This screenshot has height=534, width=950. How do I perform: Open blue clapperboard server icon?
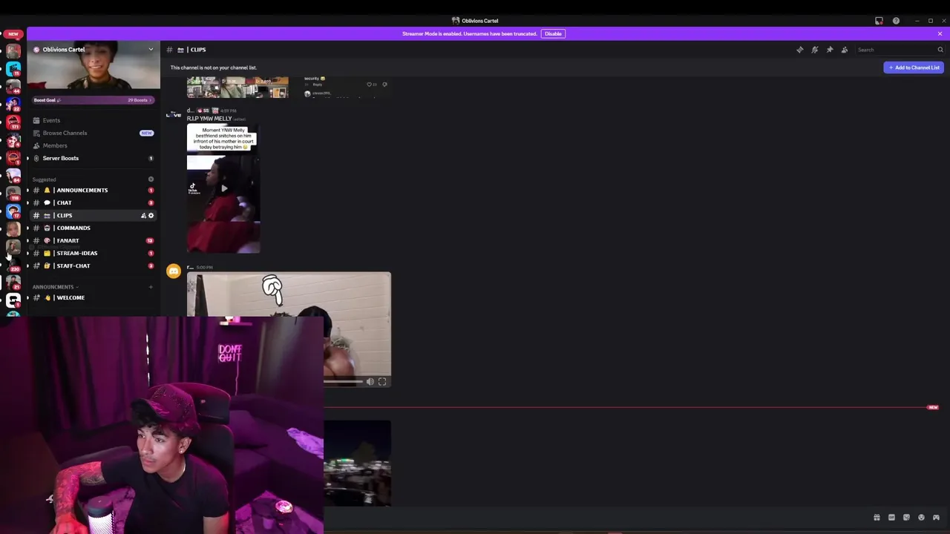pyautogui.click(x=13, y=68)
